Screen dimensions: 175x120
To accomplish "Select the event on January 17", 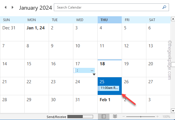I will pos(84,70).
